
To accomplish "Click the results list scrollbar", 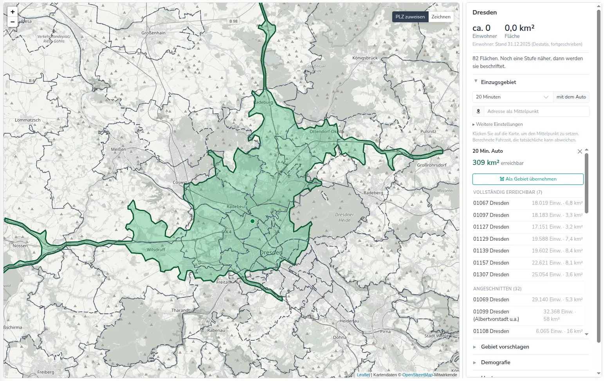I will (586, 184).
